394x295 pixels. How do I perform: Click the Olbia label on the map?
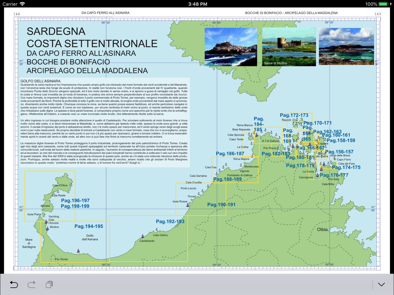tap(322, 230)
